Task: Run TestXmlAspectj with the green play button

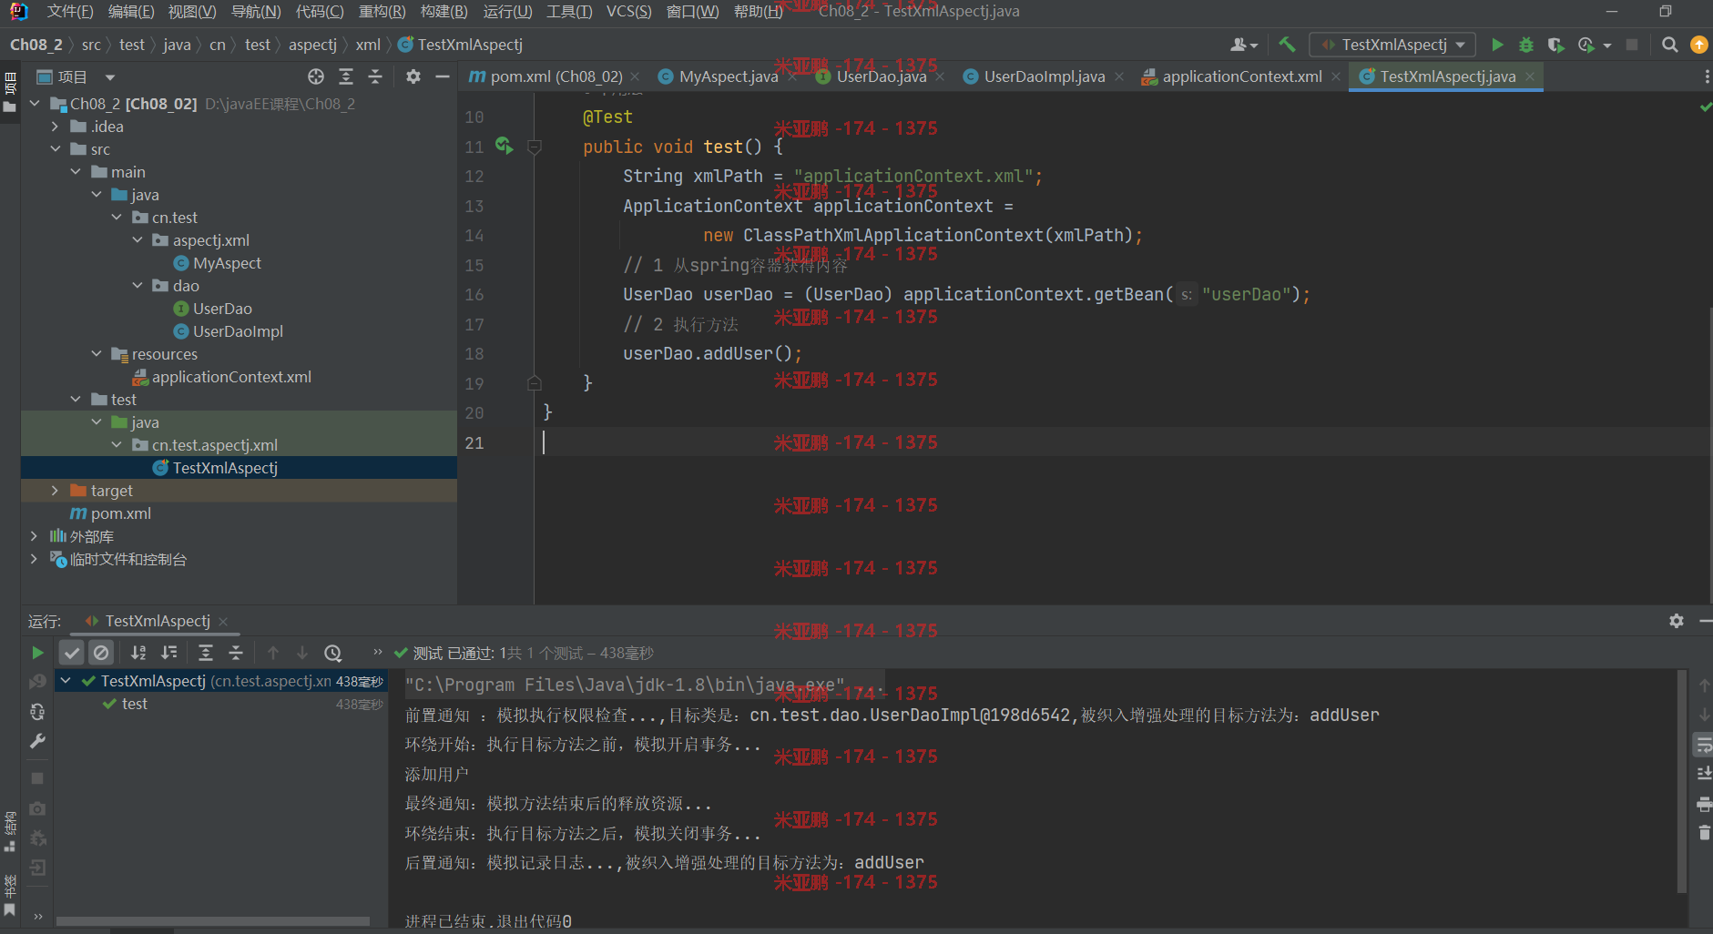Action: [1497, 45]
